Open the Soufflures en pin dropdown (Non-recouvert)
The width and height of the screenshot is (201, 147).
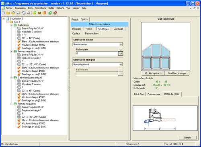121,44
